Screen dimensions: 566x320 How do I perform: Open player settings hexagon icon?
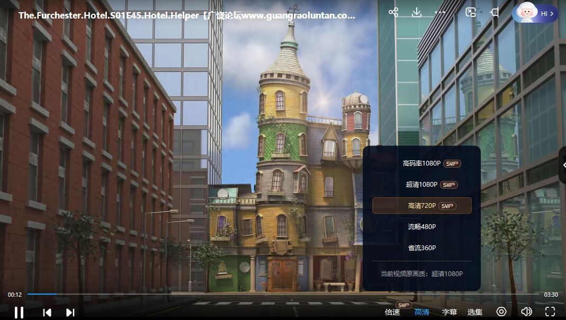coord(501,312)
